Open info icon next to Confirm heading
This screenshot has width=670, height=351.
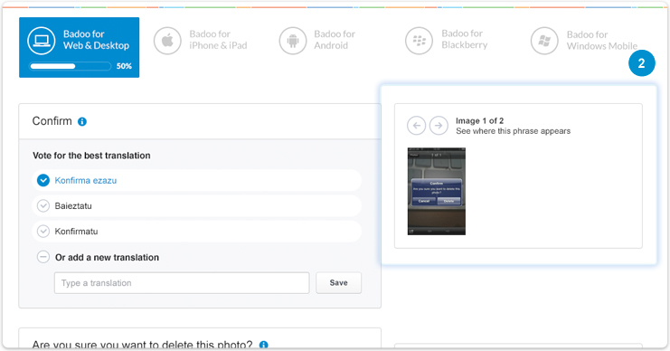[82, 122]
